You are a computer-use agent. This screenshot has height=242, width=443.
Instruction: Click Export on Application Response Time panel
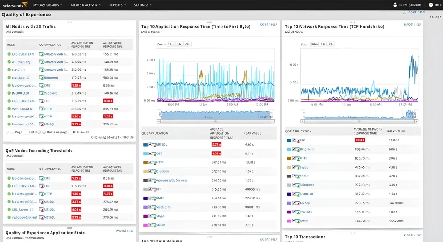click(x=265, y=24)
